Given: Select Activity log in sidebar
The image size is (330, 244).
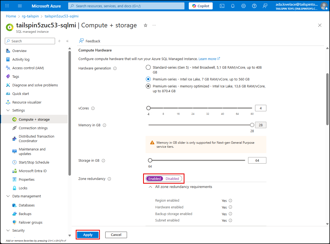Looking at the screenshot, I should [20, 59].
